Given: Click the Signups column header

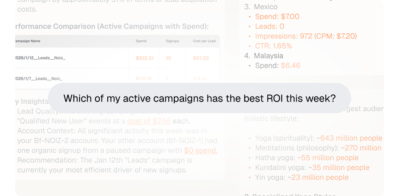Looking at the screenshot, I should click(172, 41).
